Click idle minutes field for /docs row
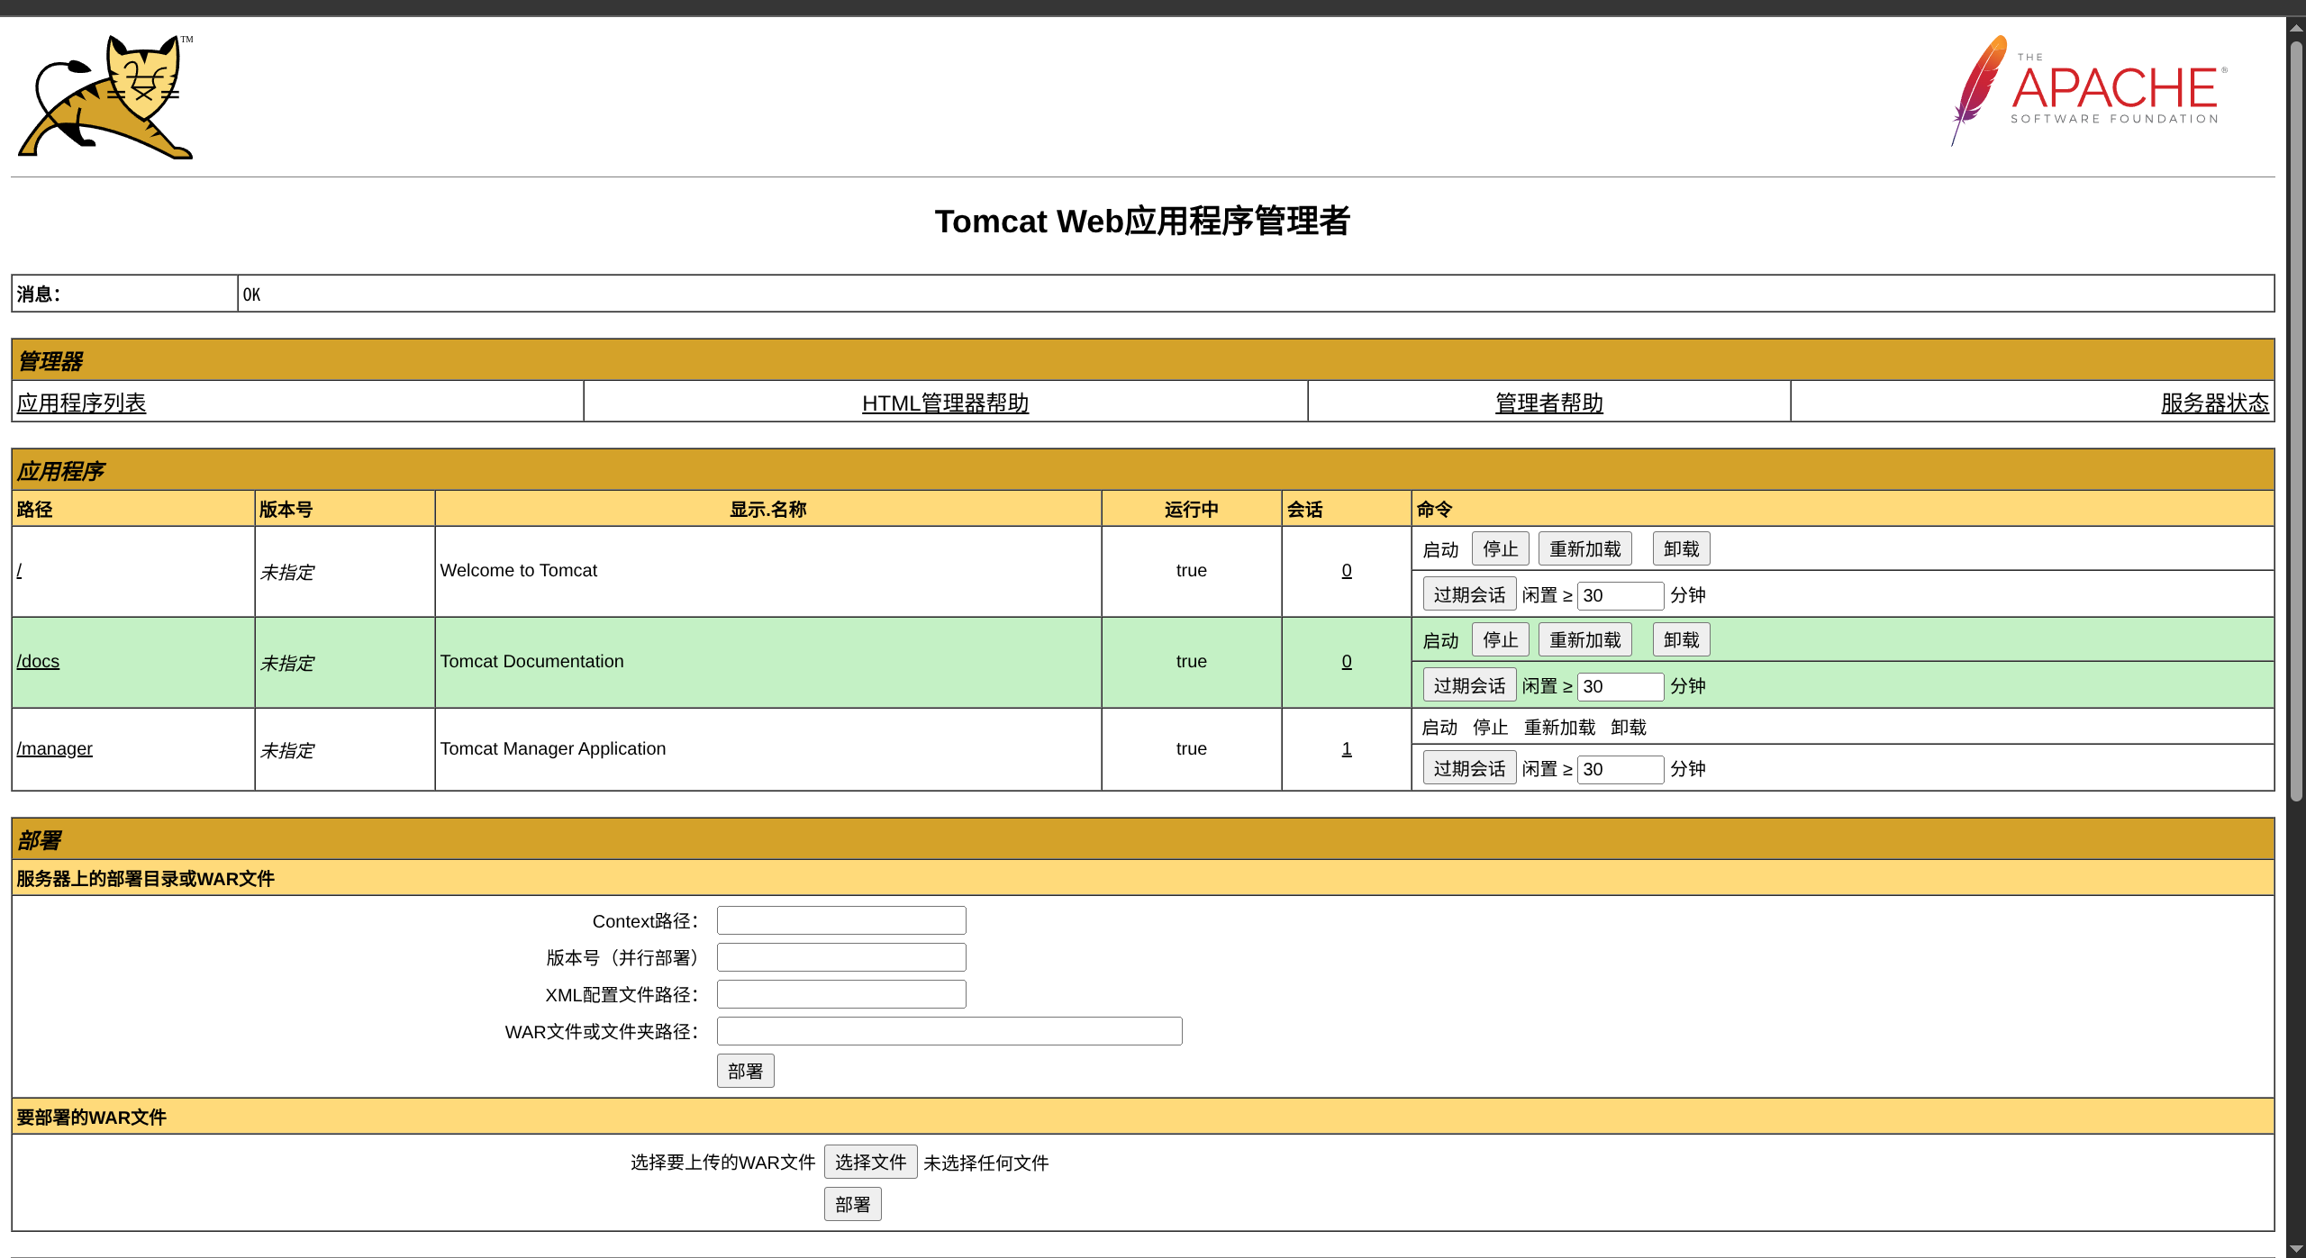Image resolution: width=2306 pixels, height=1258 pixels. coord(1620,686)
